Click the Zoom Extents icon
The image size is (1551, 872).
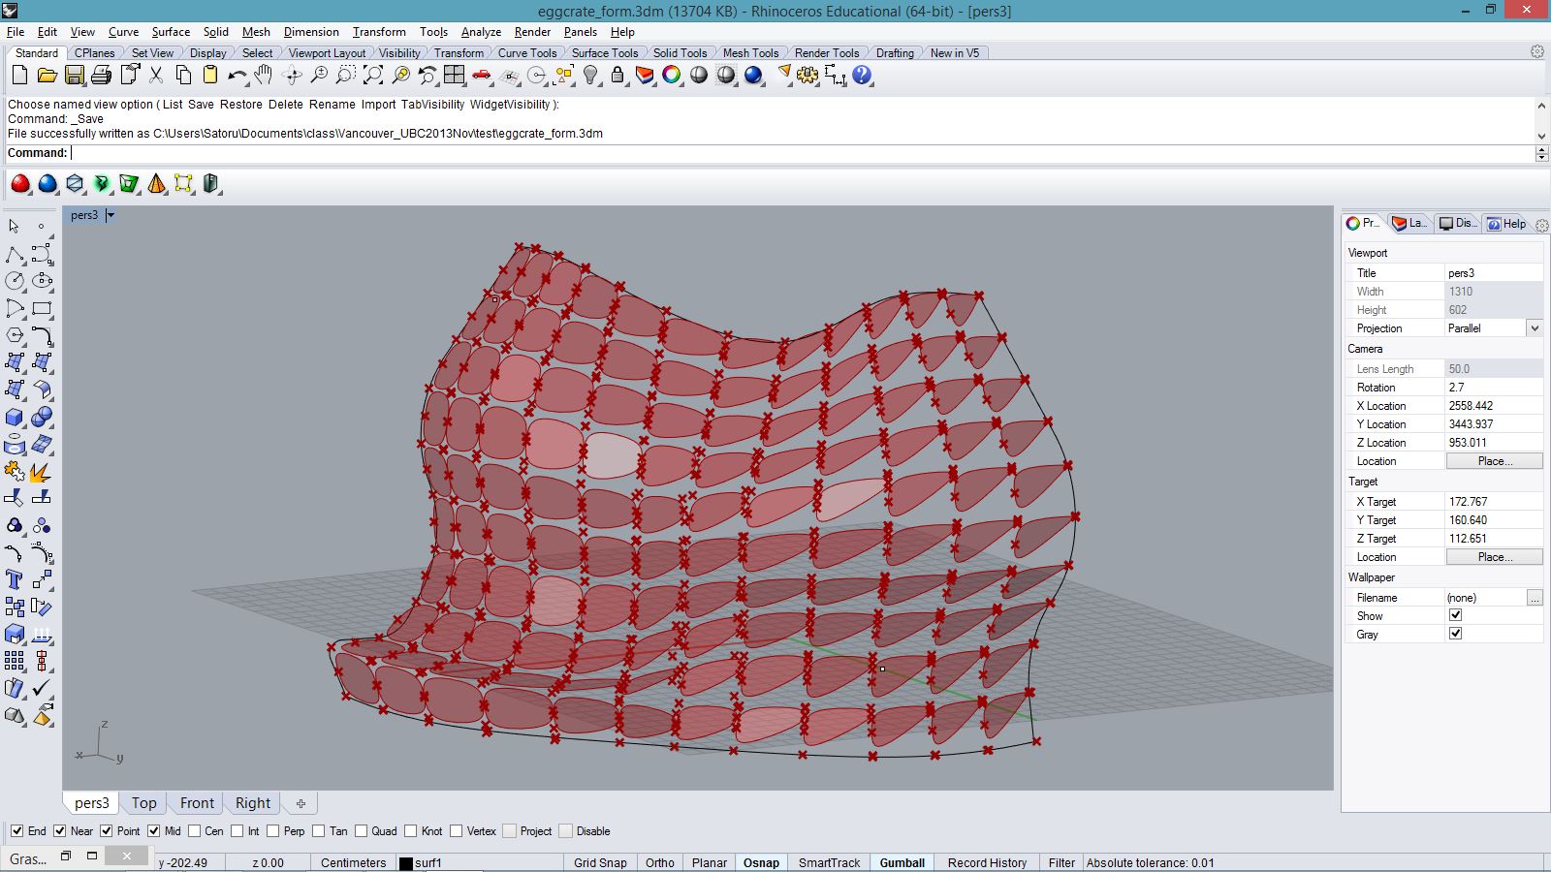pos(373,76)
